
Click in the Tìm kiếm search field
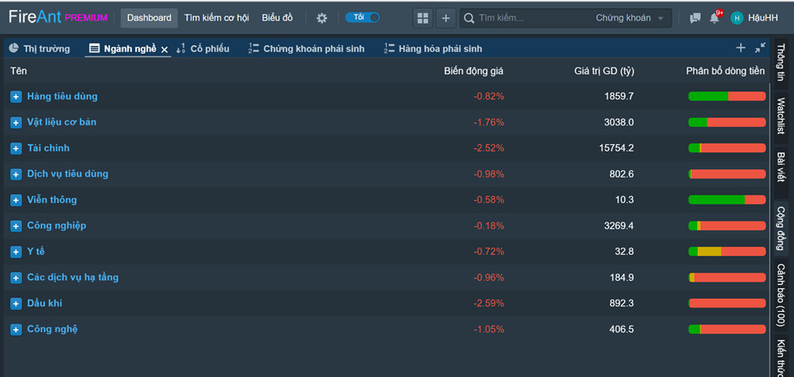[529, 18]
